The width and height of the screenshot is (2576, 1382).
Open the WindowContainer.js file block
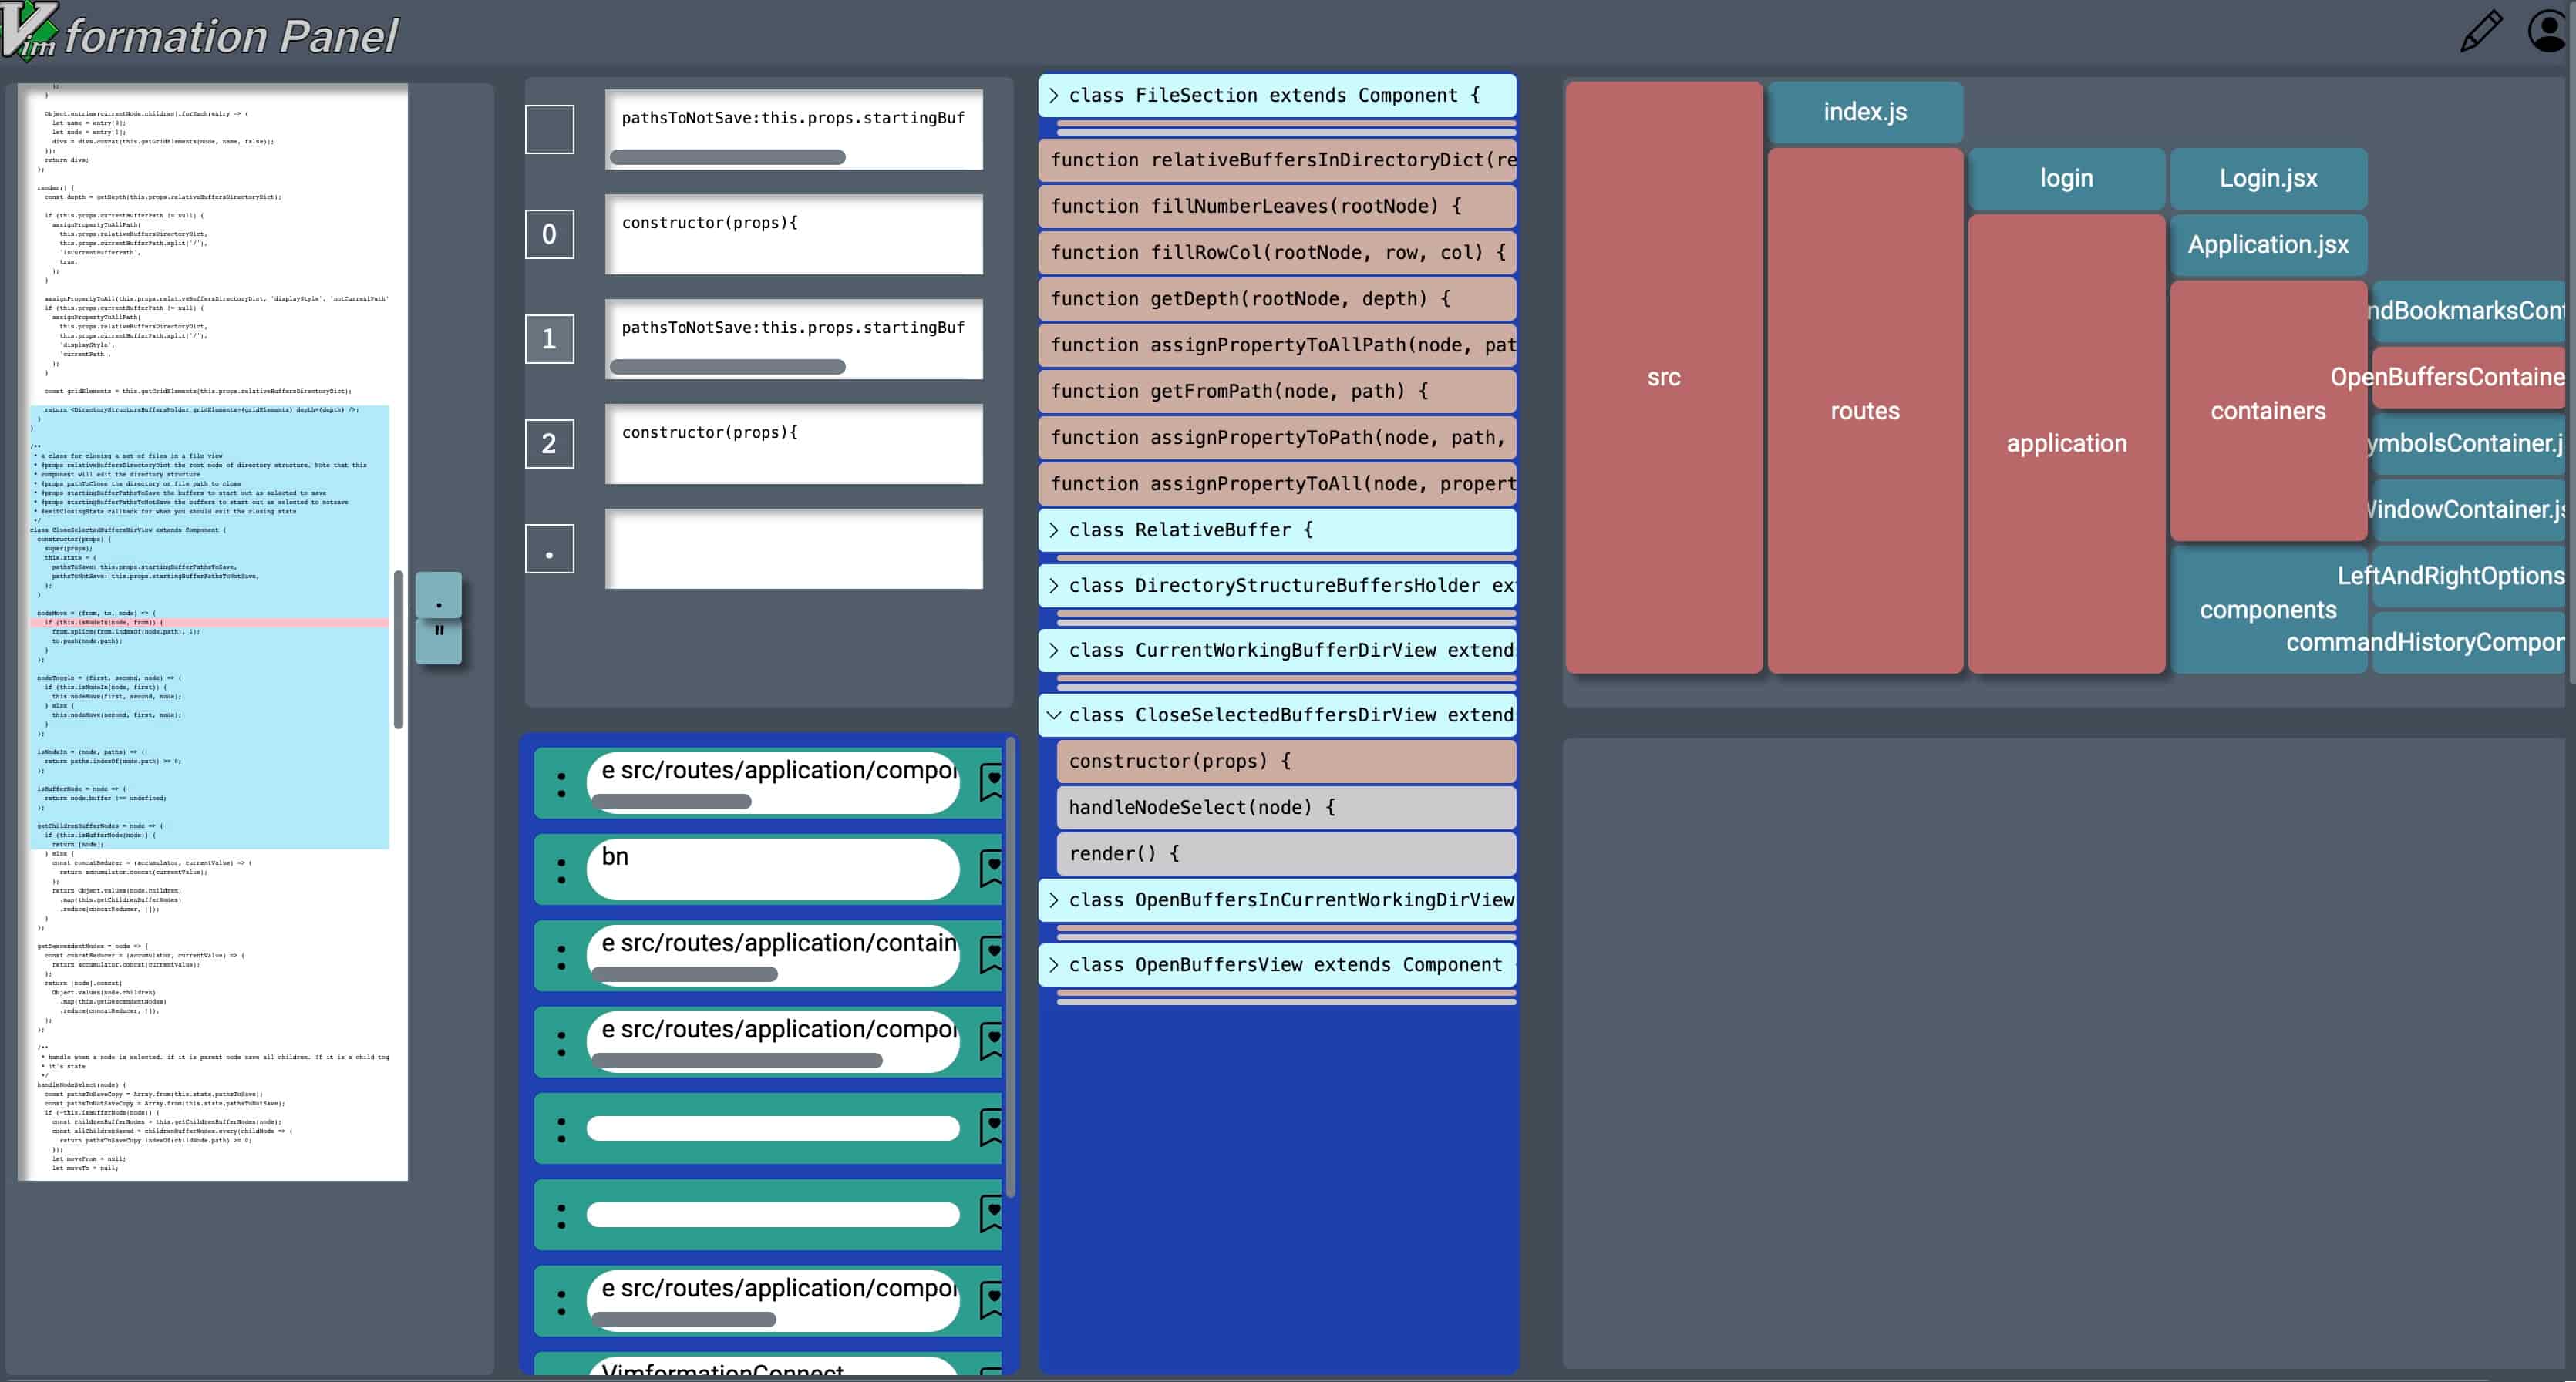pyautogui.click(x=2468, y=509)
